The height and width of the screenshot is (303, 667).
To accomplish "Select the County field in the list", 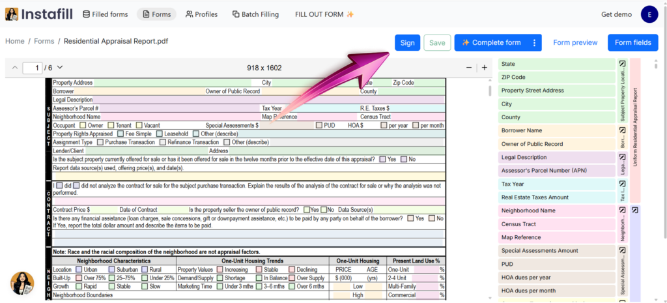I will pyautogui.click(x=556, y=117).
